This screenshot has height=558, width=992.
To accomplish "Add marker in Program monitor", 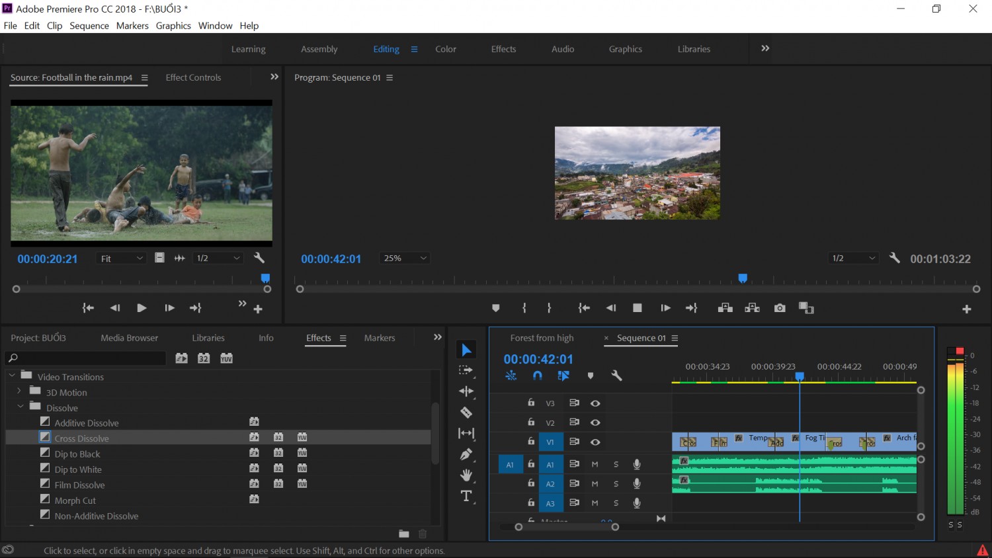I will click(x=496, y=308).
